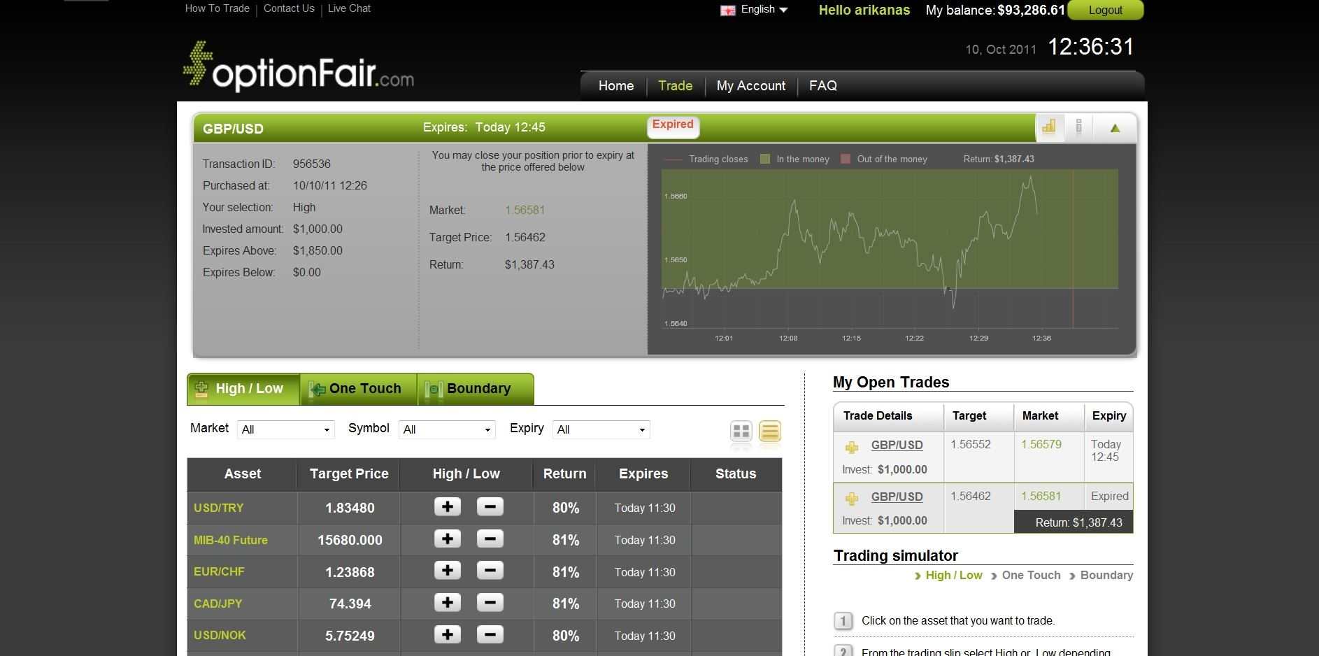The height and width of the screenshot is (656, 1319).
Task: Select Boundary in Trading simulator
Action: coord(1106,575)
